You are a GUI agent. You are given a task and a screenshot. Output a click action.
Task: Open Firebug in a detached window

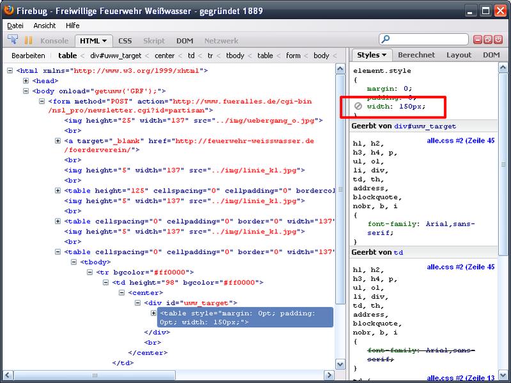[489, 40]
